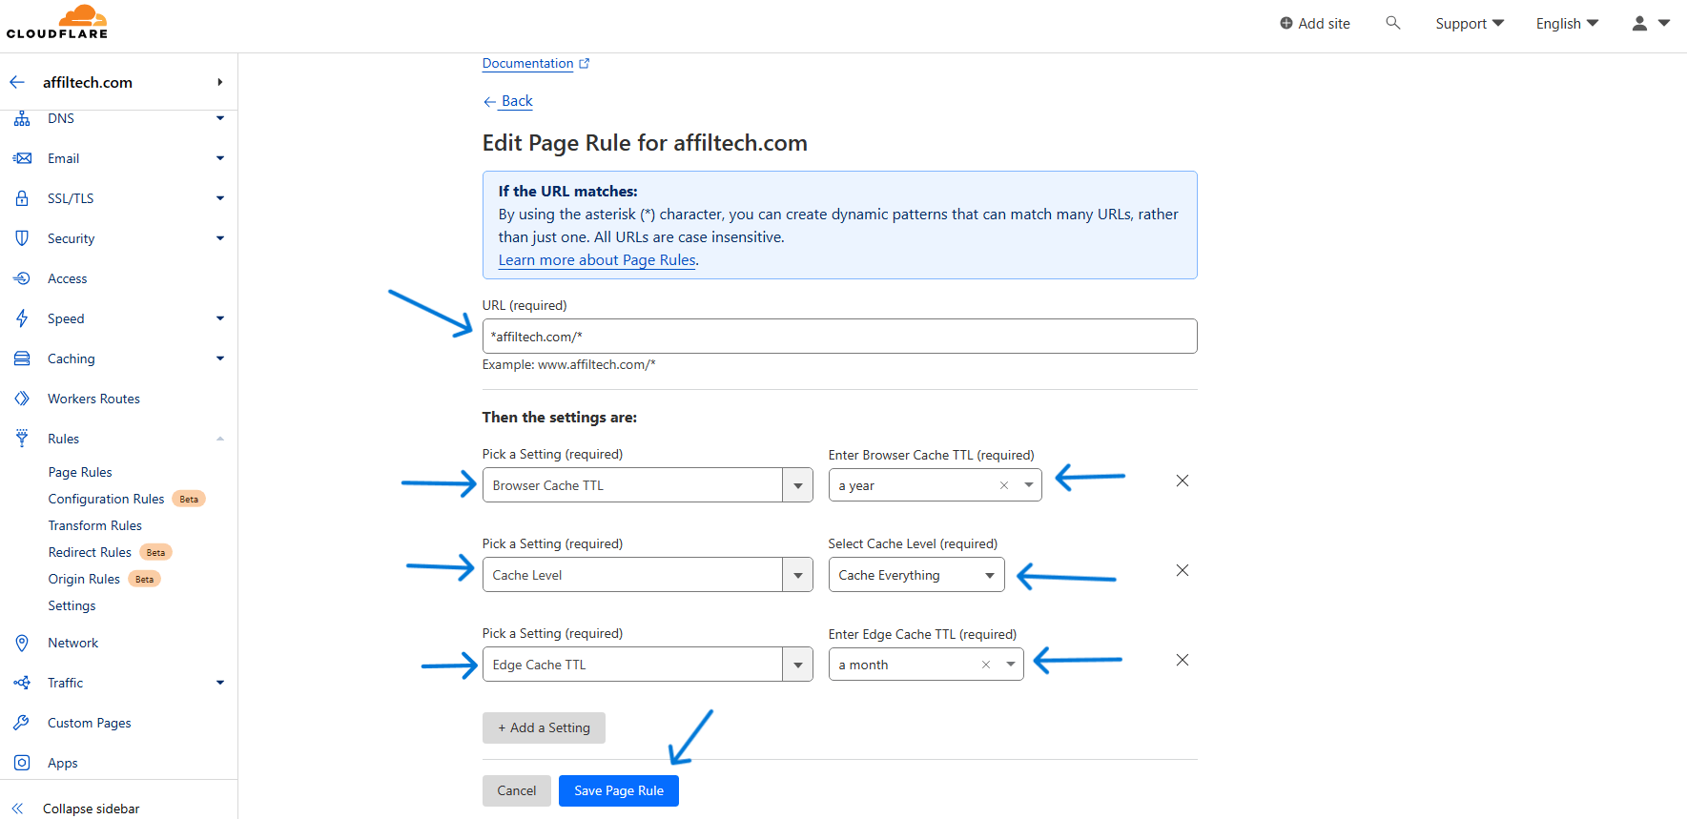
Task: Expand the Security menu arrow
Action: pyautogui.click(x=220, y=238)
